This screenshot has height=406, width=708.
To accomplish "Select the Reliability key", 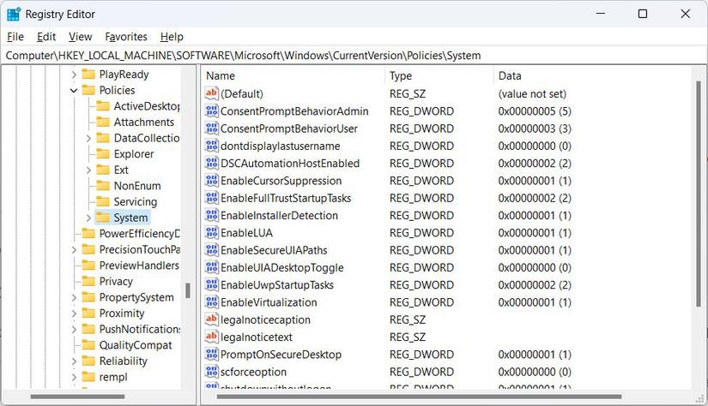I will click(124, 361).
